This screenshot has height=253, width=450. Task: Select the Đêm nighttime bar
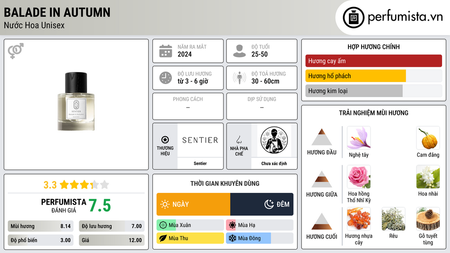262,204
